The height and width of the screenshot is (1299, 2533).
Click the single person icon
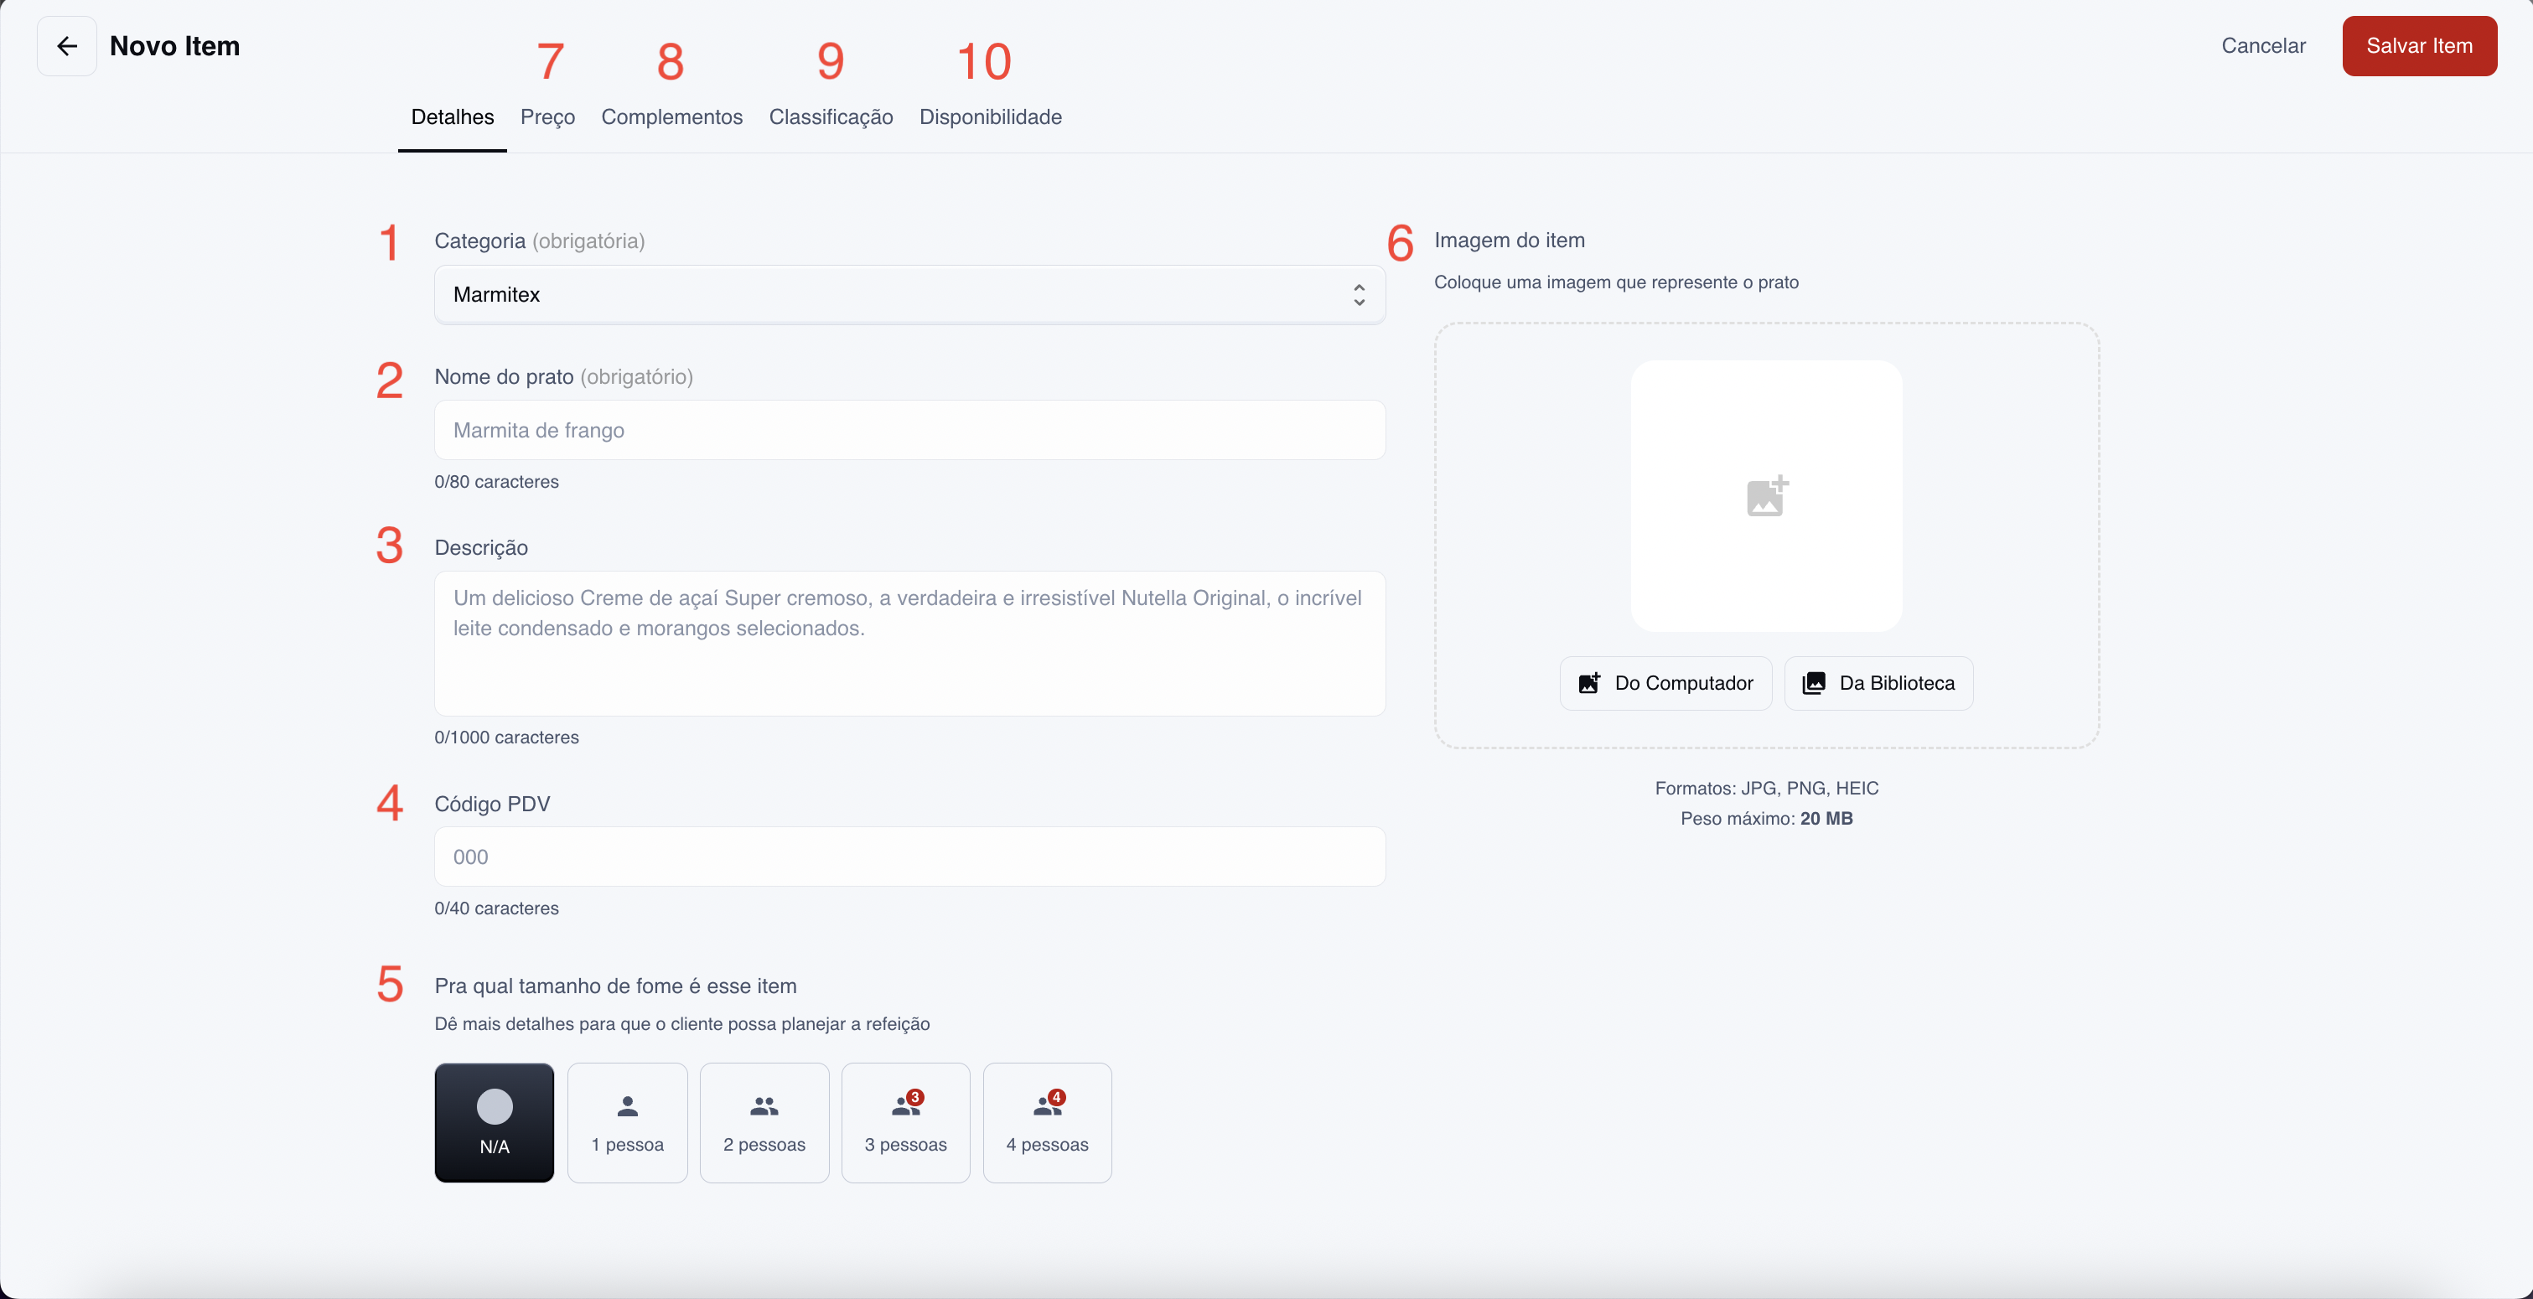(x=627, y=1107)
